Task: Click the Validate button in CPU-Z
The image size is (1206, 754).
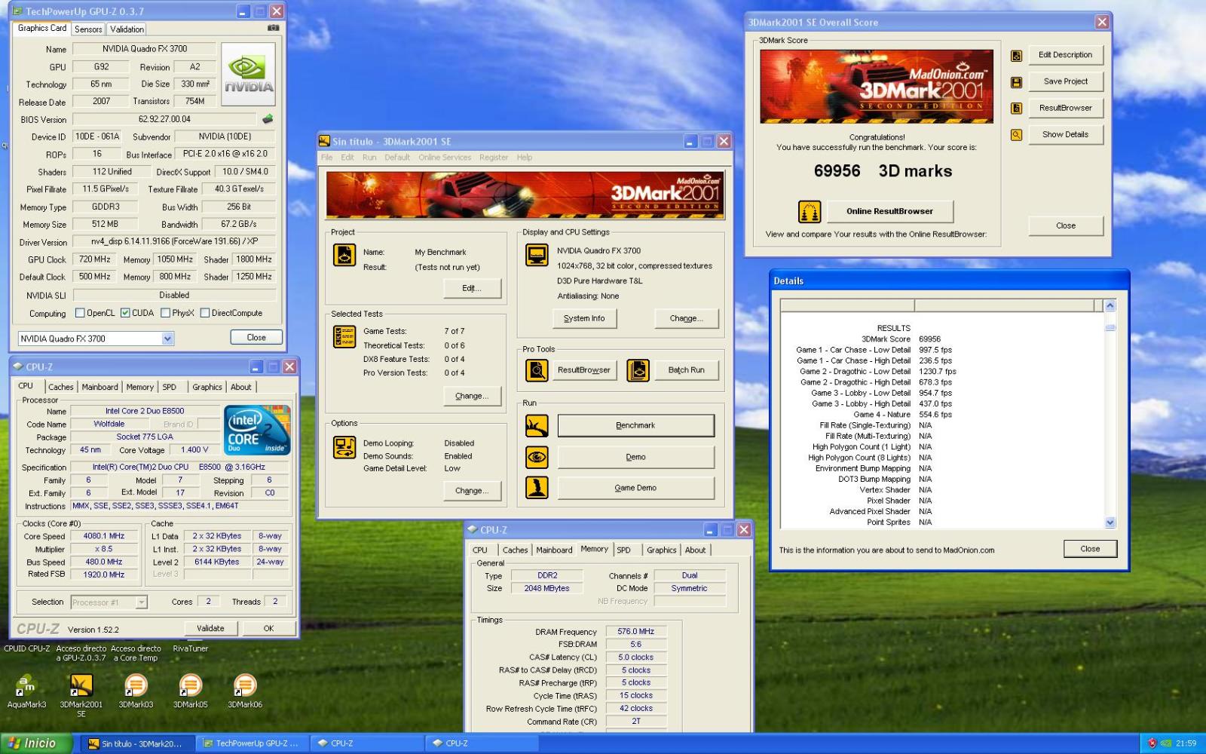Action: [x=210, y=628]
